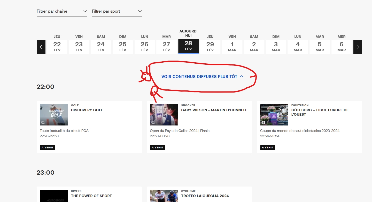Image resolution: width=372 pixels, height=202 pixels.
Task: Click the A VENIR badge under Discovery Golf
Action: click(47, 148)
